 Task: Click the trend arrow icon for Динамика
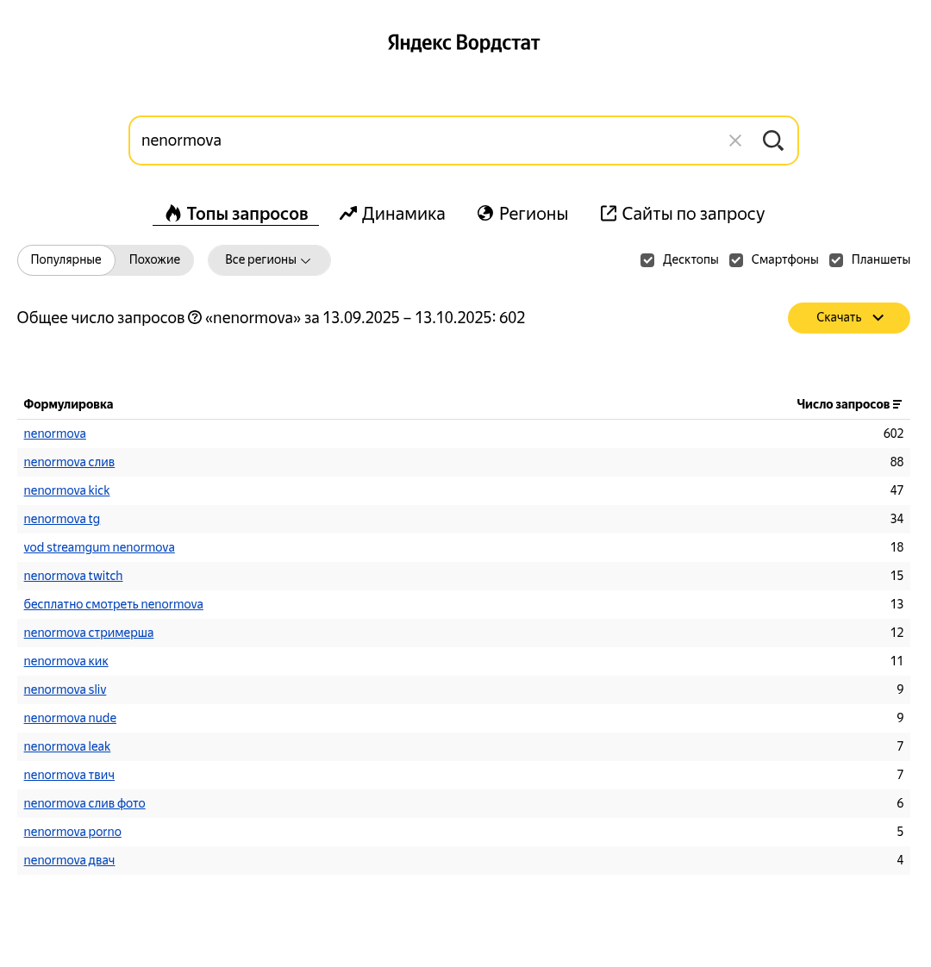[348, 214]
